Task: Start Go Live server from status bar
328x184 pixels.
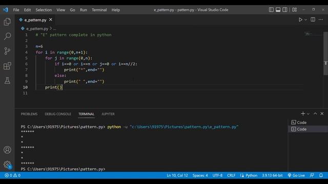Action: click(x=296, y=175)
